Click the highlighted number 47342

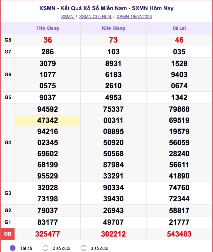pyautogui.click(x=48, y=120)
